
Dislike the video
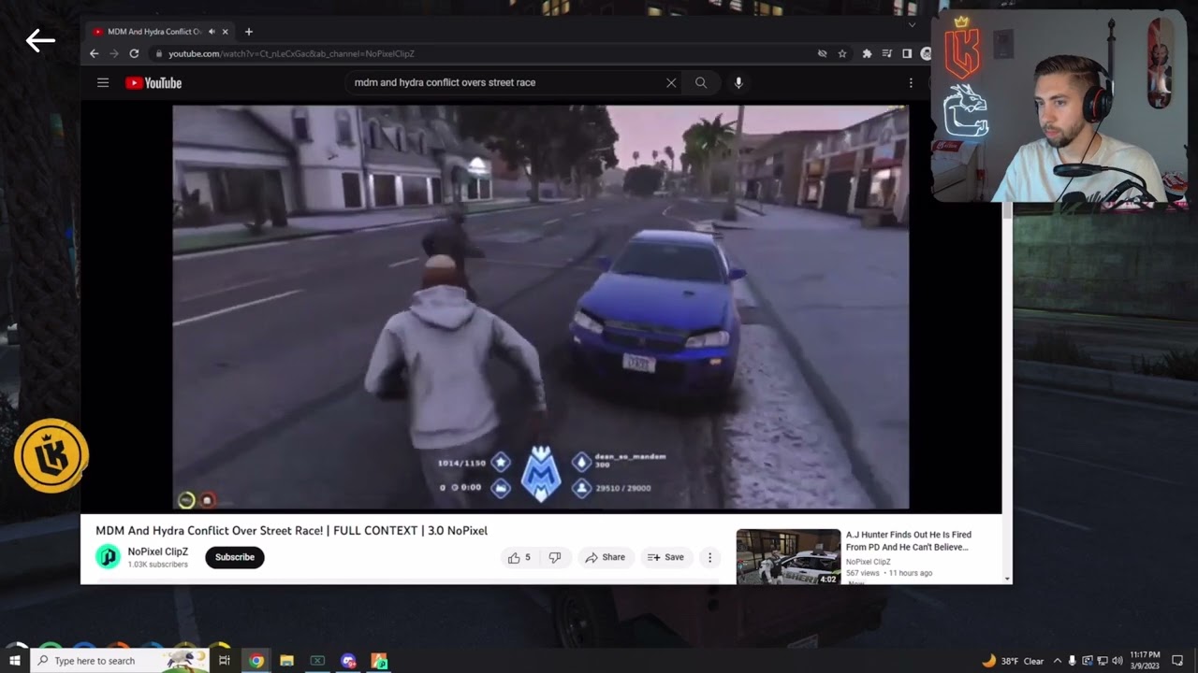tap(555, 557)
